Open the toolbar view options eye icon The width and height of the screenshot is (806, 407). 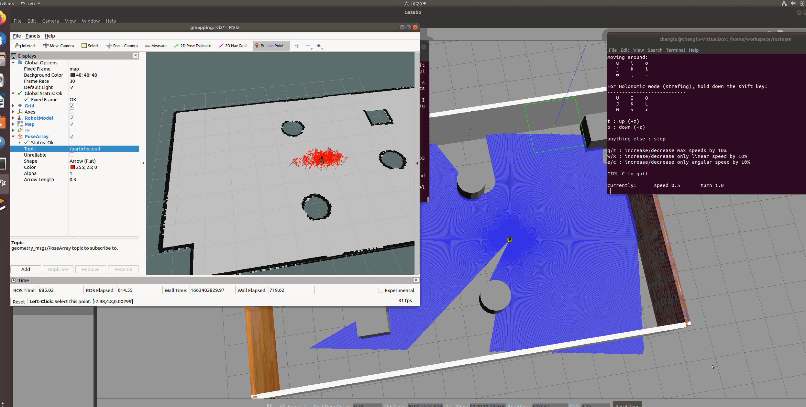point(319,46)
